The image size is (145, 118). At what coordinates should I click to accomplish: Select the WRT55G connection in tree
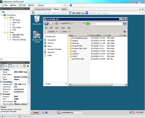tap(16, 37)
